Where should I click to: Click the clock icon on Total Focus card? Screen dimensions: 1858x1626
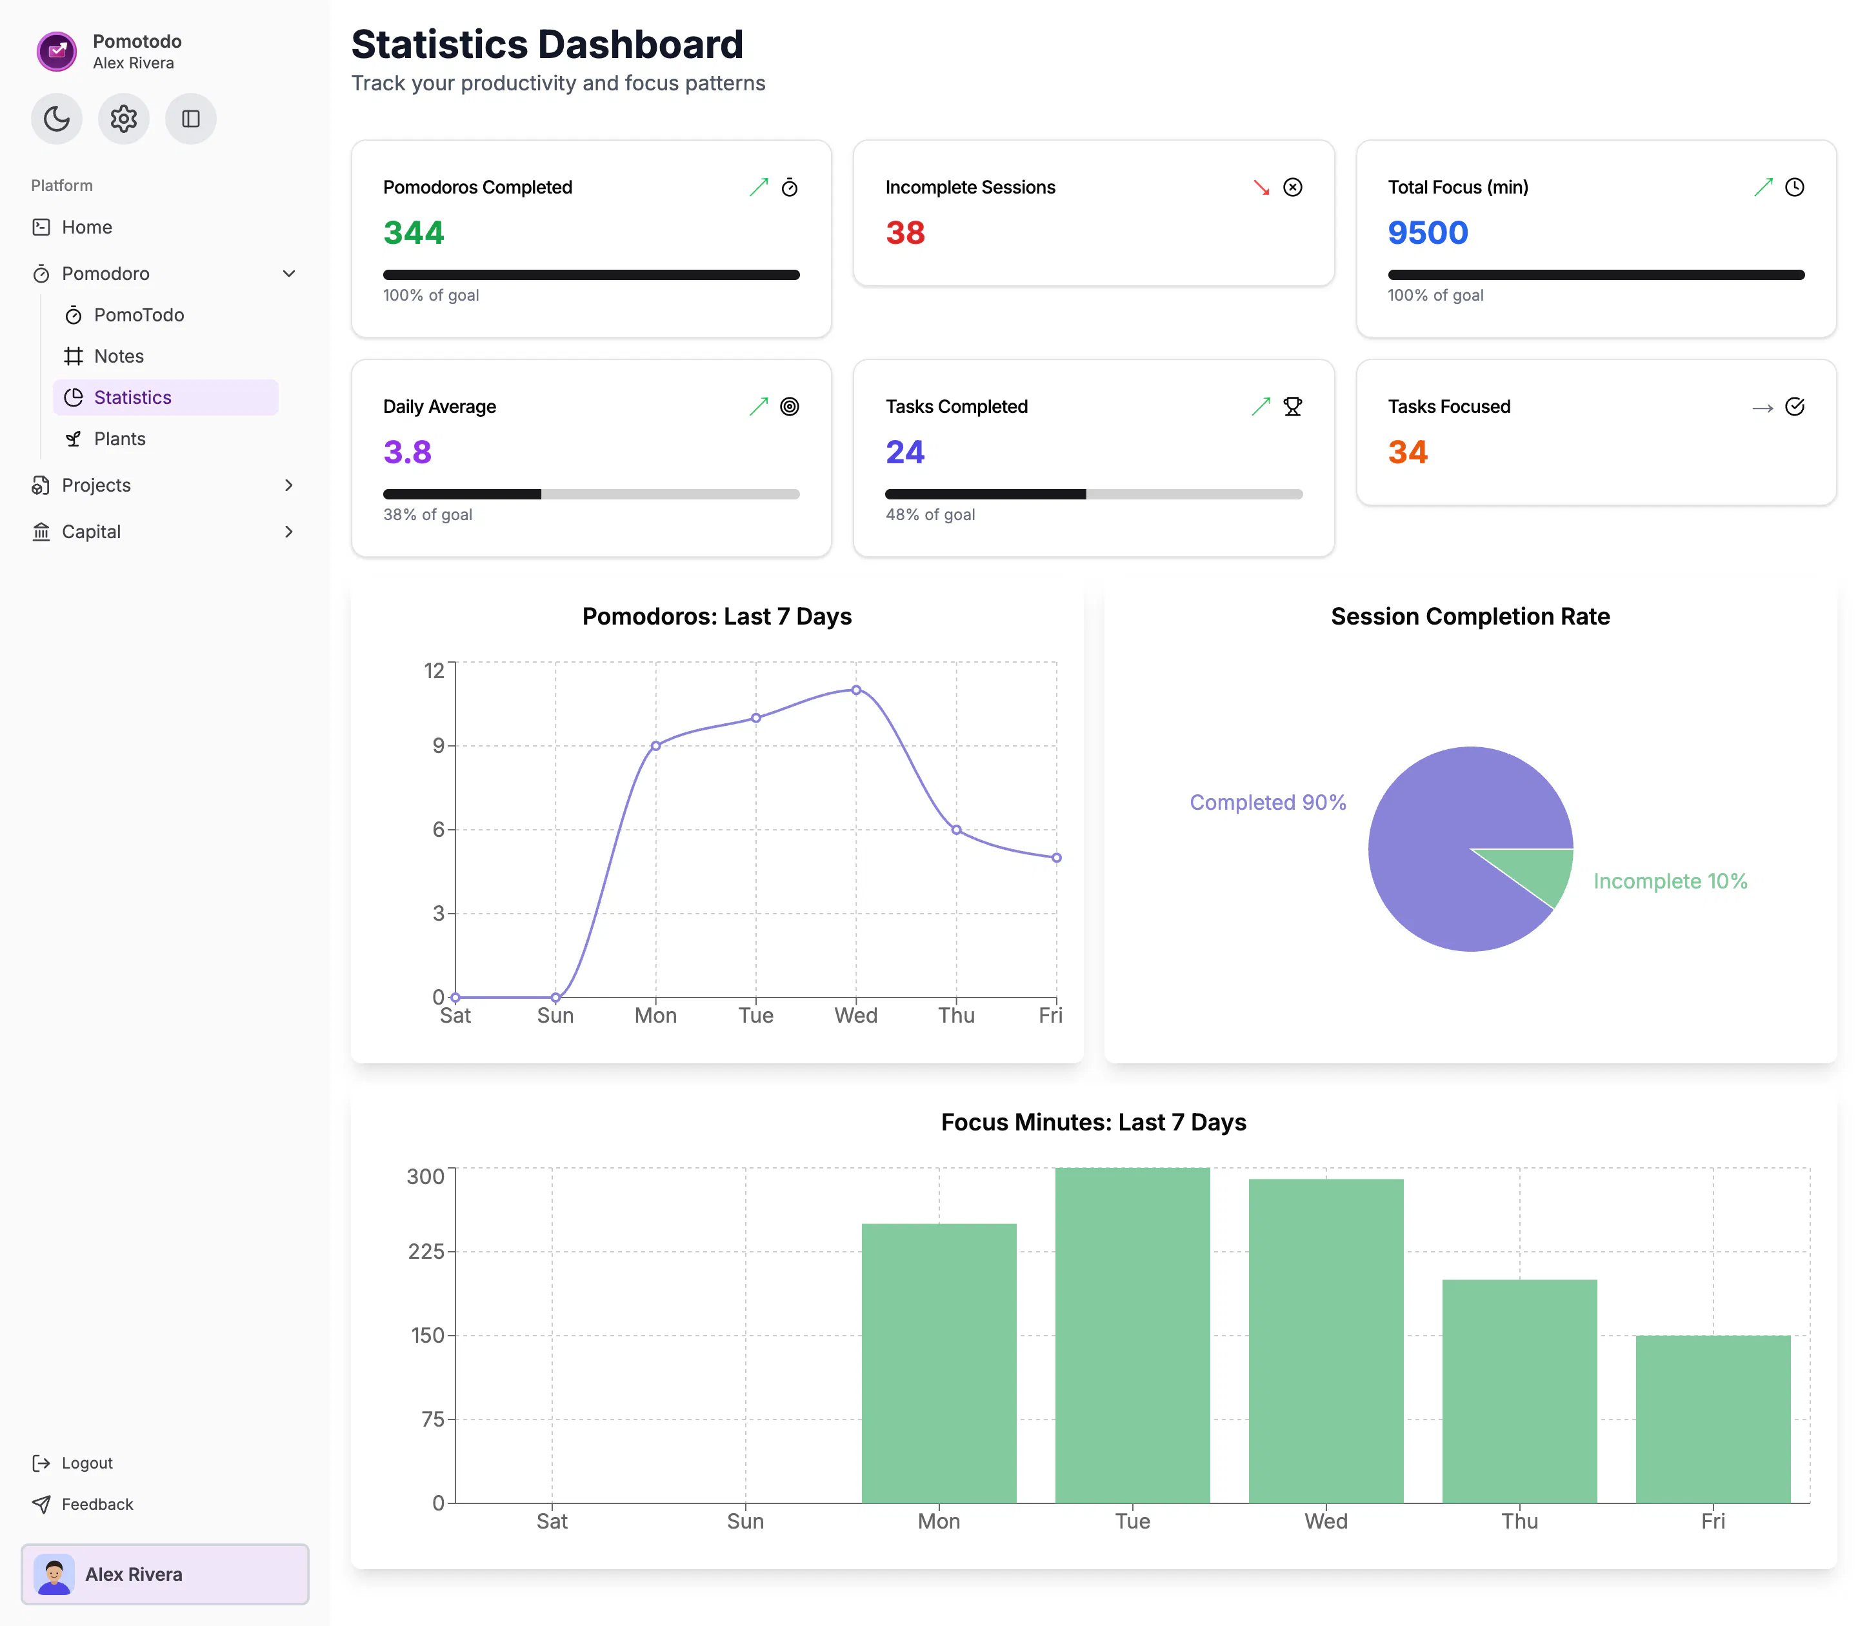click(x=1795, y=188)
